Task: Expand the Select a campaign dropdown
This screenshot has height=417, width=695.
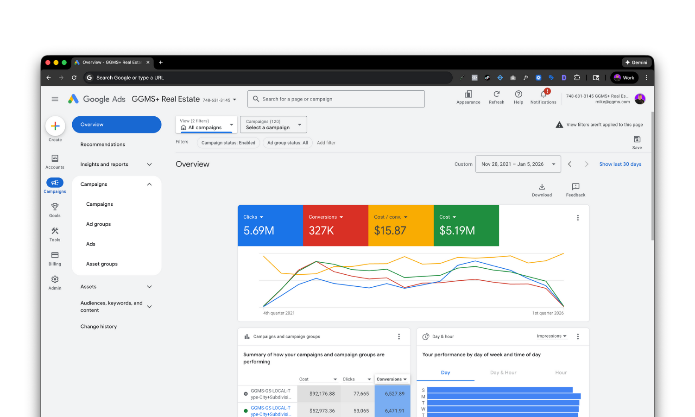Action: (273, 125)
